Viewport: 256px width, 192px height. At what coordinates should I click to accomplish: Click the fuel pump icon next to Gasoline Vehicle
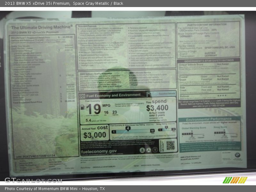[x=149, y=94]
